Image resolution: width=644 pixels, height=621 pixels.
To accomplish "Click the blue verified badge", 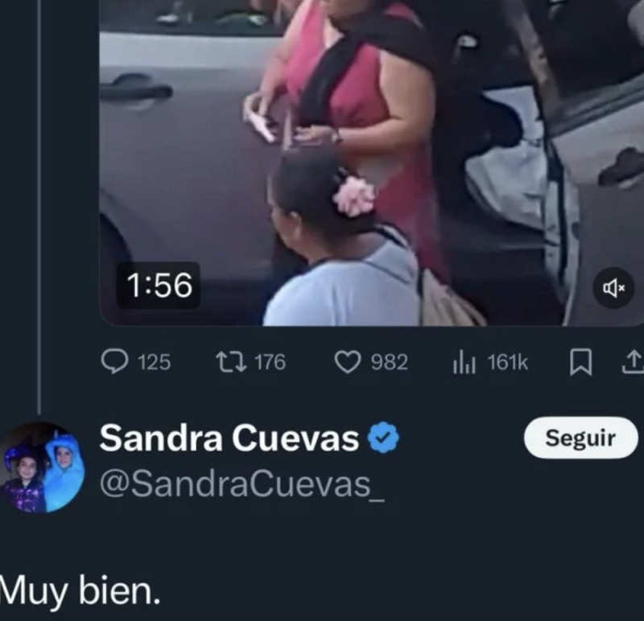I will tap(383, 438).
